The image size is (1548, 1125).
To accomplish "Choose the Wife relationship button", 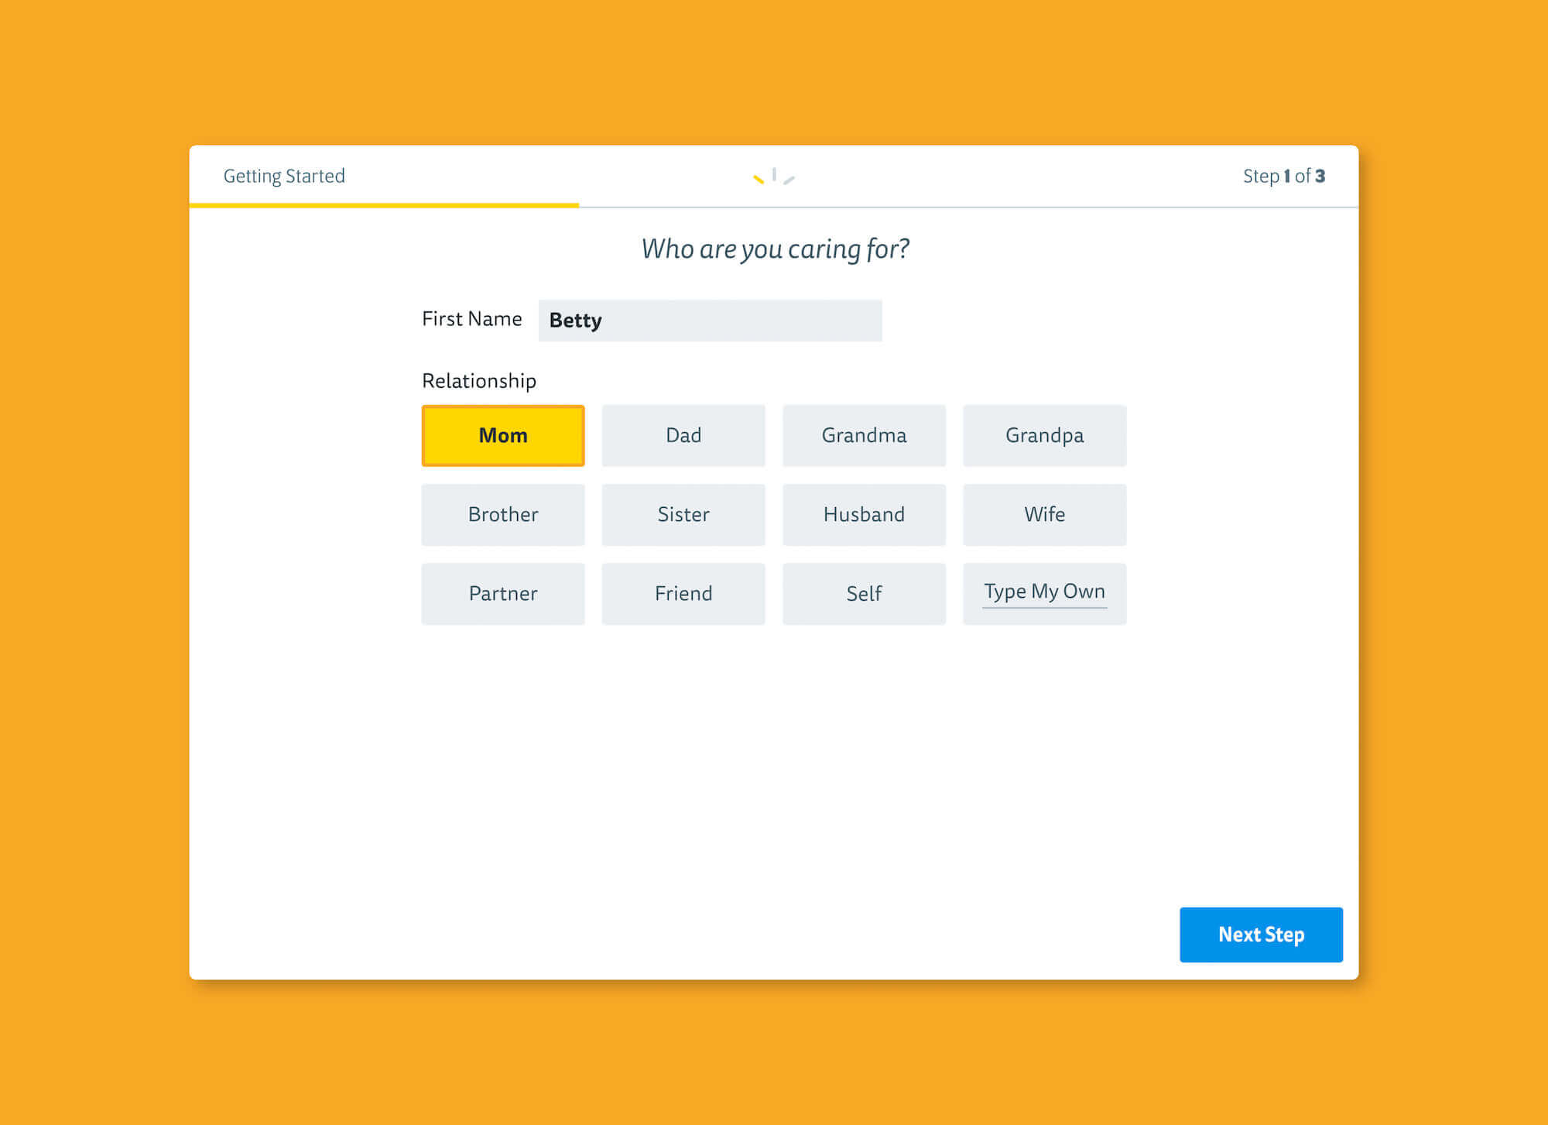I will [x=1044, y=515].
